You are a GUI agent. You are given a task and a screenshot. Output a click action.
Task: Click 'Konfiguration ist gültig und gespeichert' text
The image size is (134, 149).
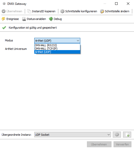(33, 28)
